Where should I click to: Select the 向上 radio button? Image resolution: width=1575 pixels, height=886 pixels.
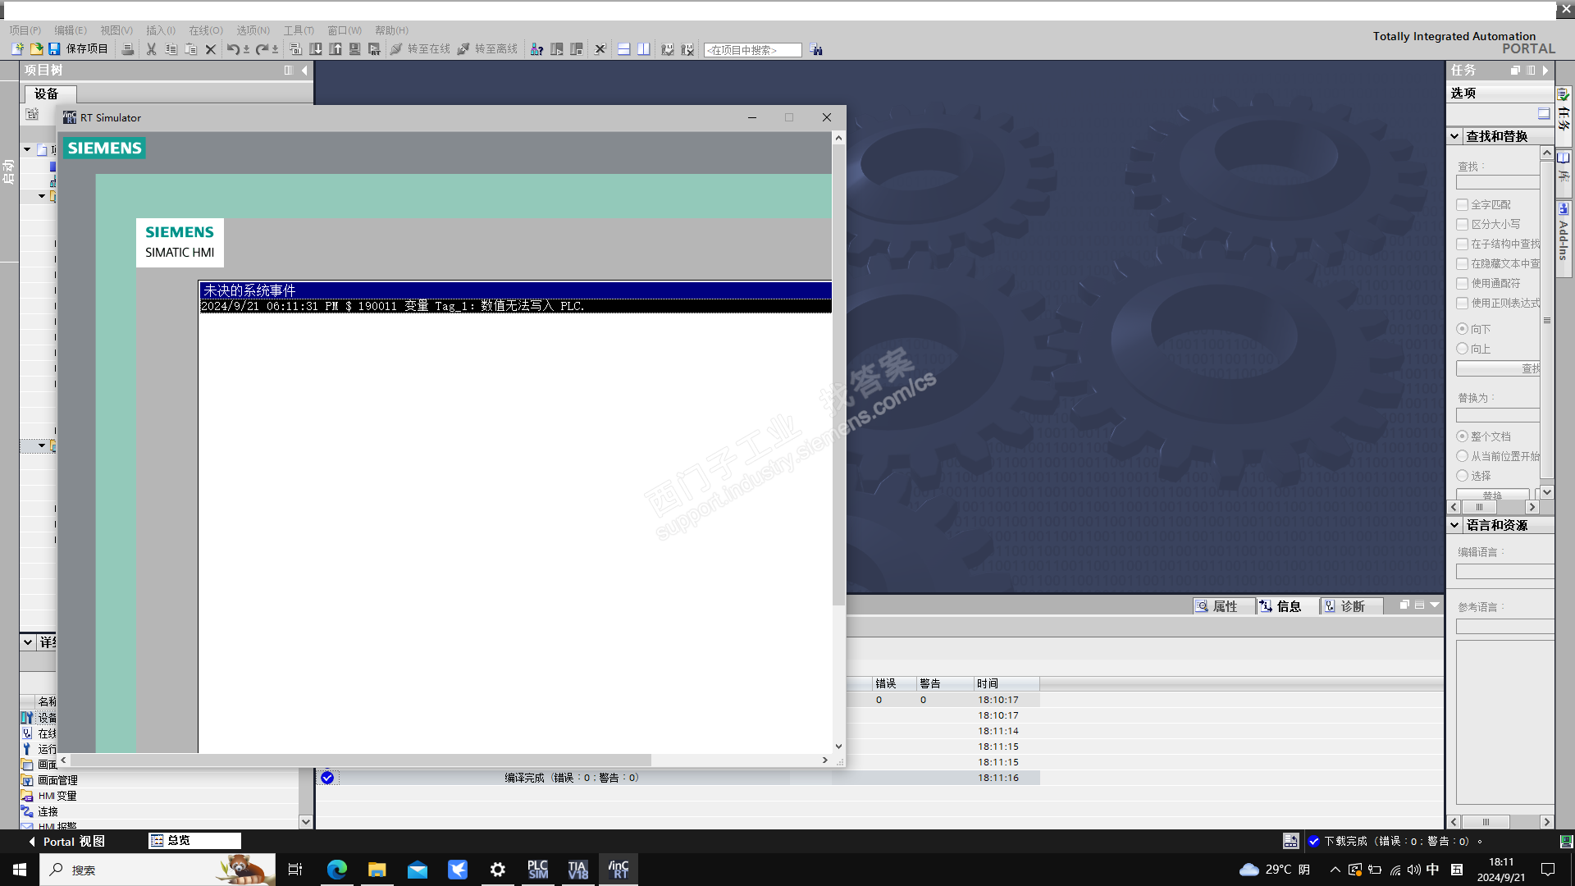click(x=1462, y=349)
